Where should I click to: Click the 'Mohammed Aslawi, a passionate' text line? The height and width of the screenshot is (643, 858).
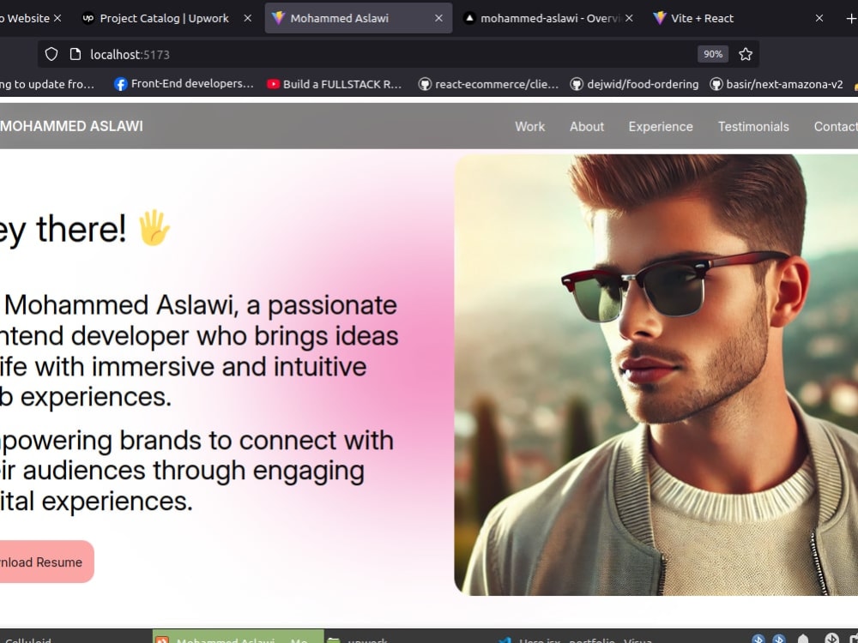[x=200, y=305]
